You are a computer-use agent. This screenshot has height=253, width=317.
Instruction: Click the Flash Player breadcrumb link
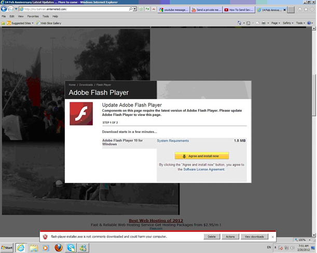pos(104,85)
